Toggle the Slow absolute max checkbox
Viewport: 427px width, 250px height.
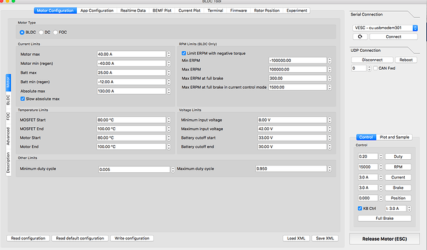pos(23,98)
